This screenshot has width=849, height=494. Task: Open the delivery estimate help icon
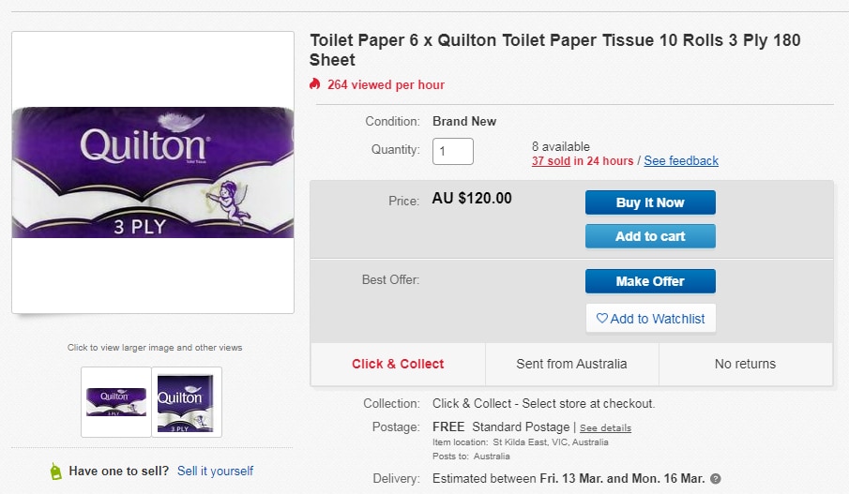[716, 479]
